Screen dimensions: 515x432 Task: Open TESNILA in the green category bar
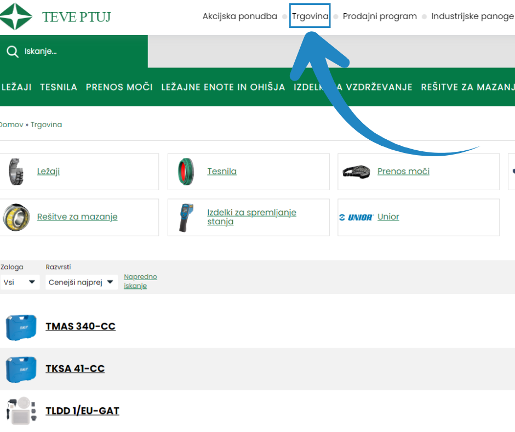(x=59, y=87)
